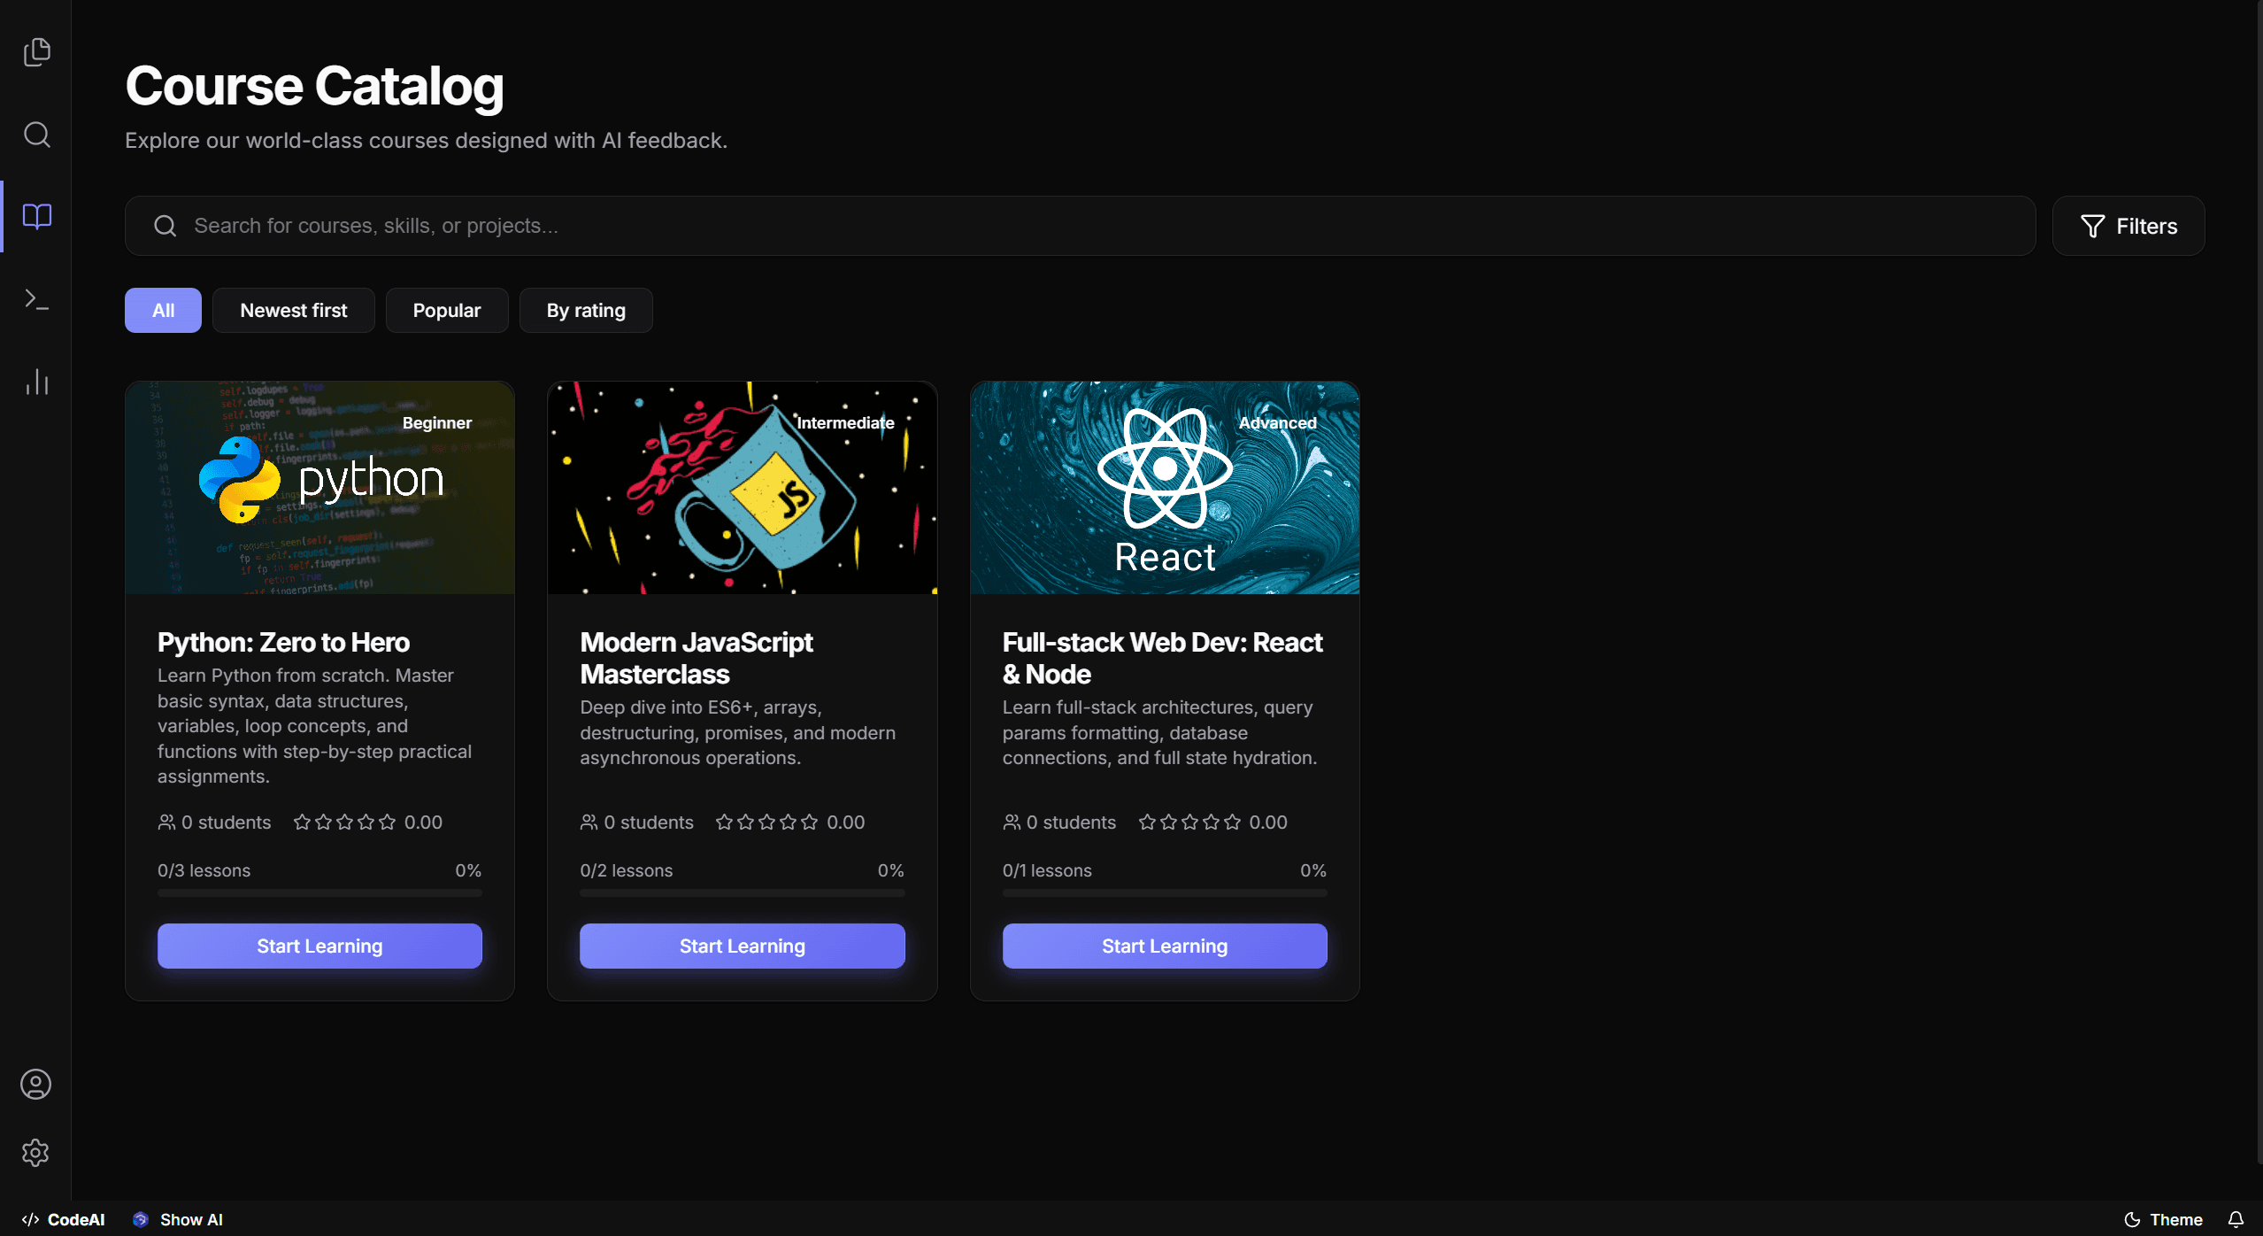Rate JavaScript course with third star

[x=766, y=823]
